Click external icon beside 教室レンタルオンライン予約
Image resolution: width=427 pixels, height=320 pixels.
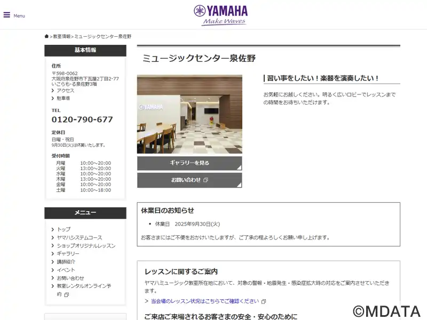[66, 295]
